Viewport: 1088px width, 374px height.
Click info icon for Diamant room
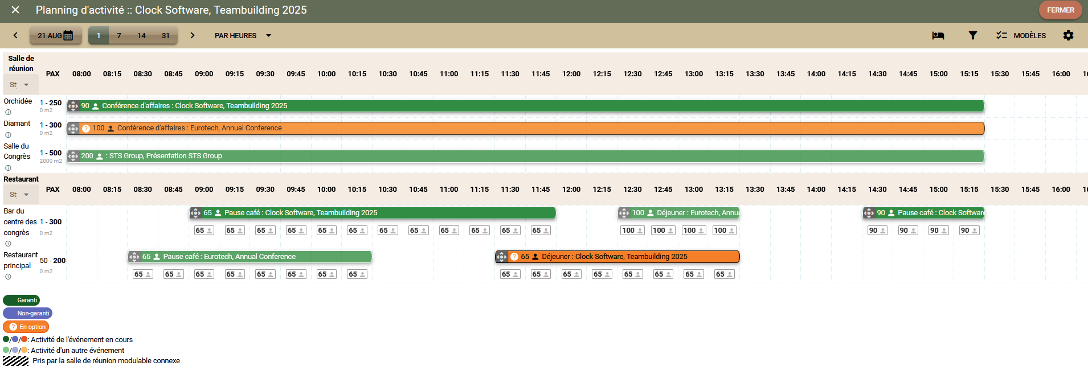(8, 135)
